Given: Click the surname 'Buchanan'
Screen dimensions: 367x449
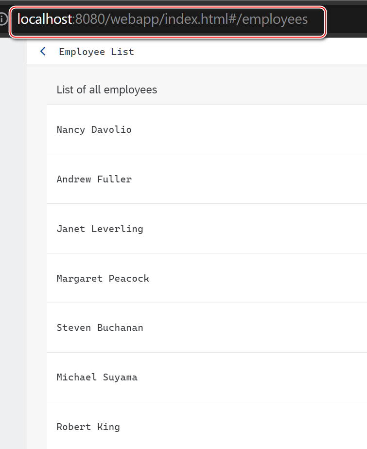Looking at the screenshot, I should tap(120, 328).
